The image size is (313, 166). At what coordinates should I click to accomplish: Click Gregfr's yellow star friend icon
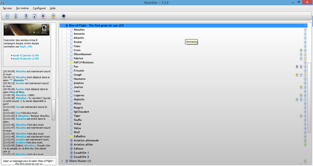(x=305, y=75)
